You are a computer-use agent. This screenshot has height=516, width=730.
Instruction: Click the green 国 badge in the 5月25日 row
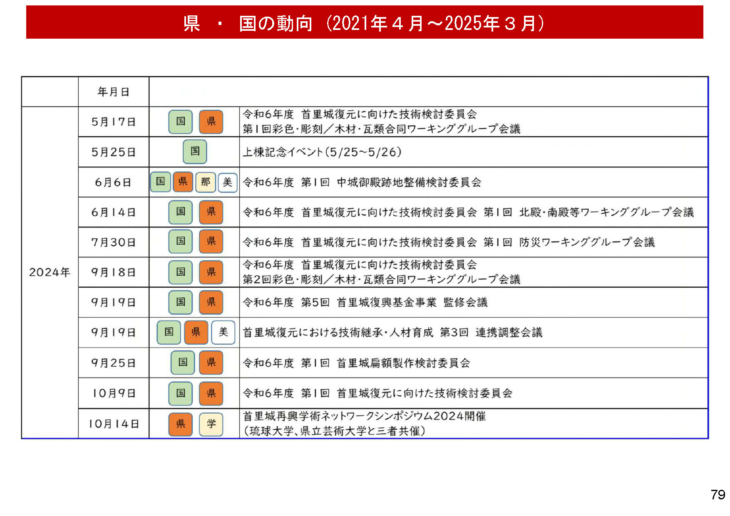195,152
